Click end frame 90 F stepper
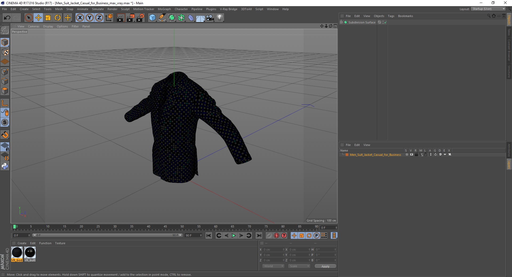 pos(201,235)
